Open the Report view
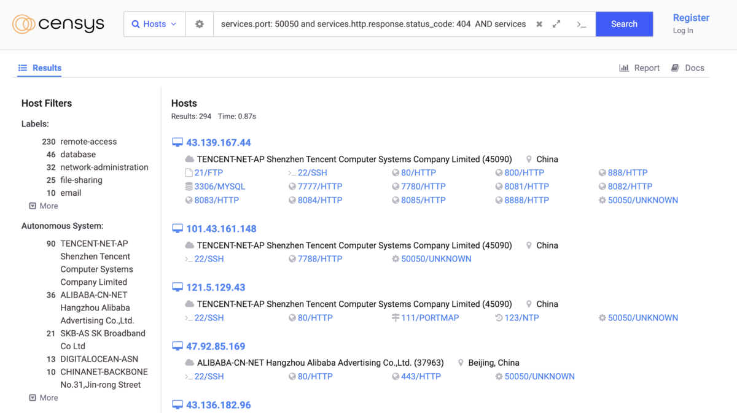 click(x=639, y=68)
